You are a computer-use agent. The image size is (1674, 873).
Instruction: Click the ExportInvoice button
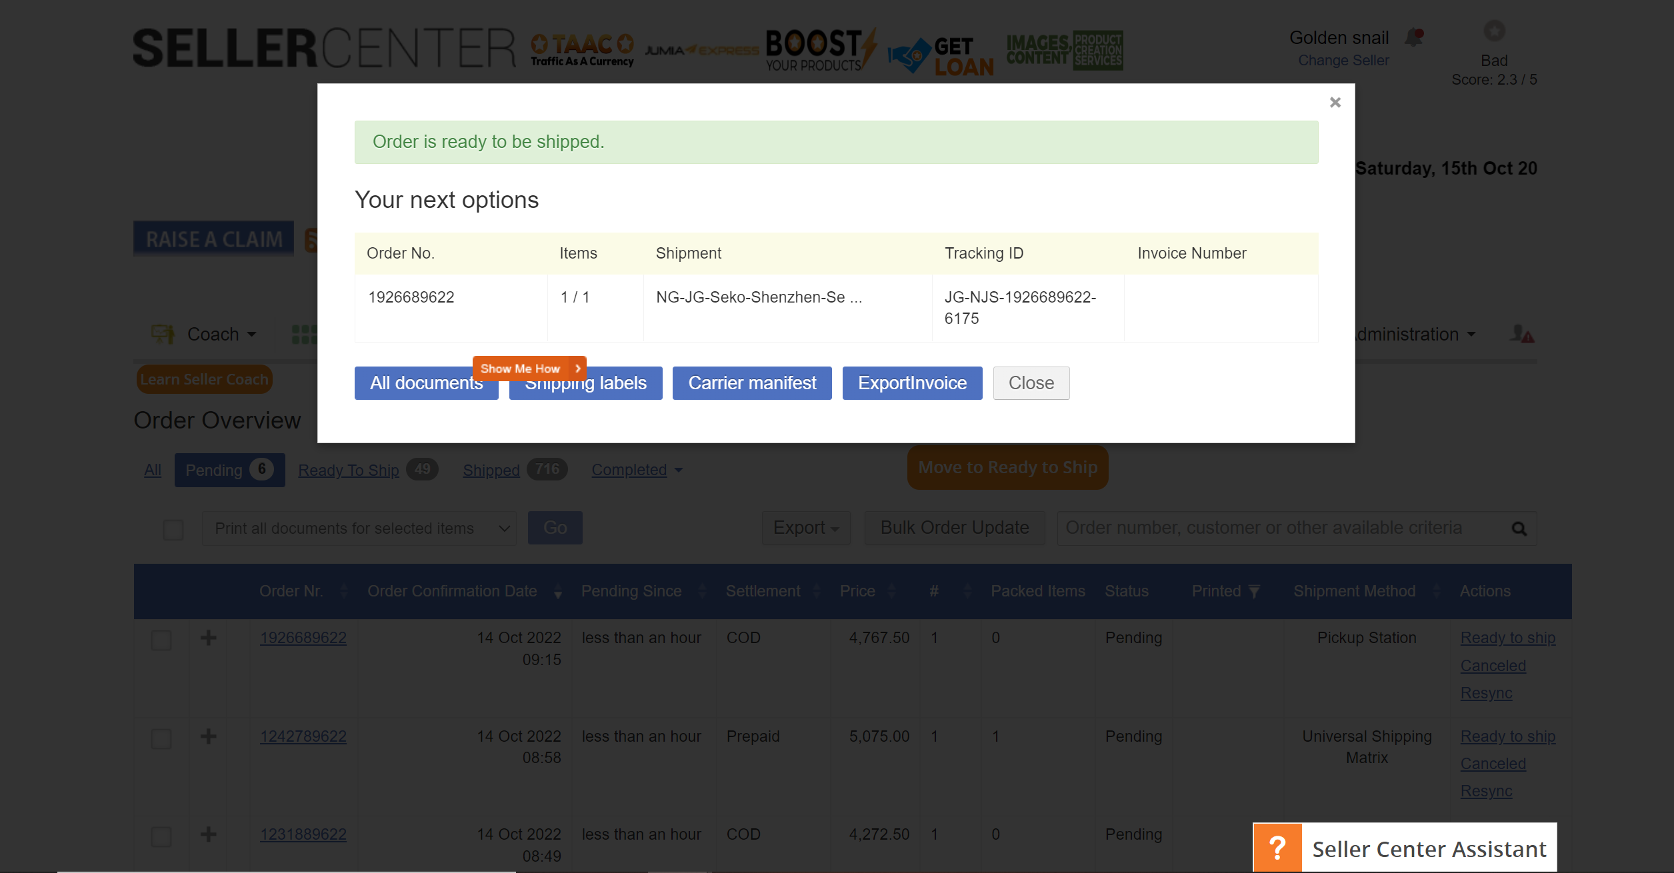coord(911,383)
